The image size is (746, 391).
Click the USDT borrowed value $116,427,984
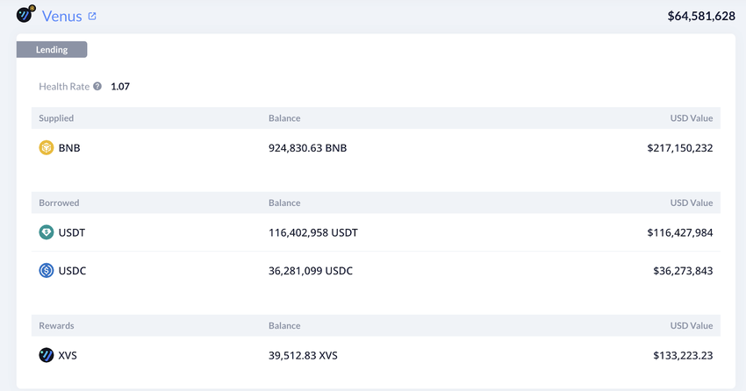click(x=680, y=232)
